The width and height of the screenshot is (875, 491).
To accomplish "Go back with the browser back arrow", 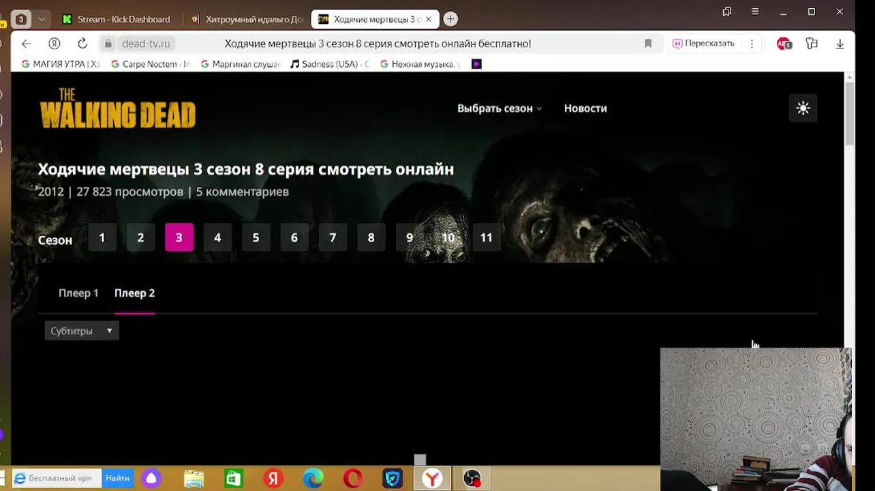I will (x=26, y=44).
